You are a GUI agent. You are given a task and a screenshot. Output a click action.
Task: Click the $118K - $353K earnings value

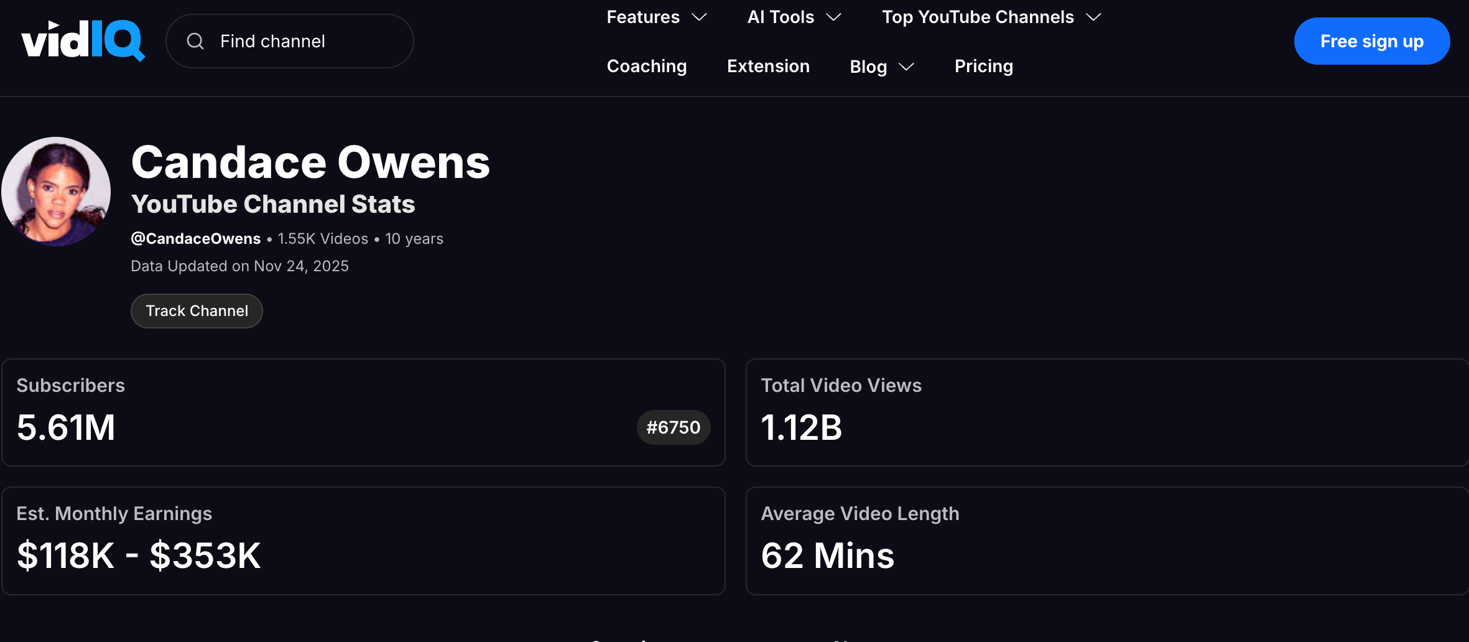point(139,556)
